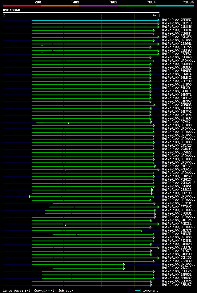The height and width of the screenshot is (293, 197).
Task: Click the green ~80% legend color bar
Action: click(x=137, y=6)
